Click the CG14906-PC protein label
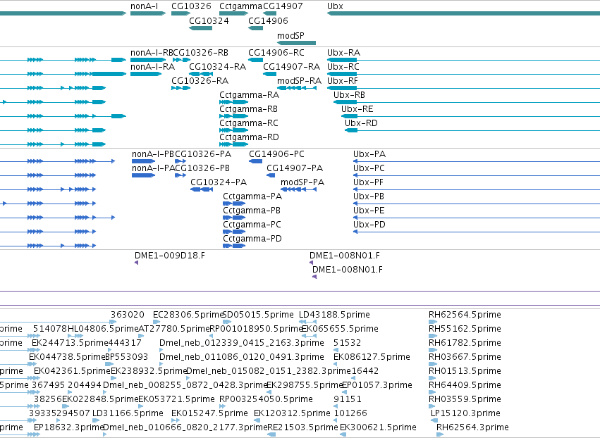 coord(276,154)
